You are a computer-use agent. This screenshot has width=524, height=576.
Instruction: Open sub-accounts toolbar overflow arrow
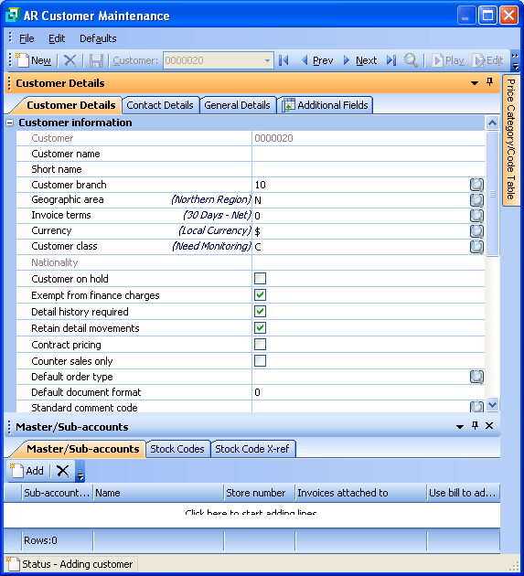click(80, 472)
